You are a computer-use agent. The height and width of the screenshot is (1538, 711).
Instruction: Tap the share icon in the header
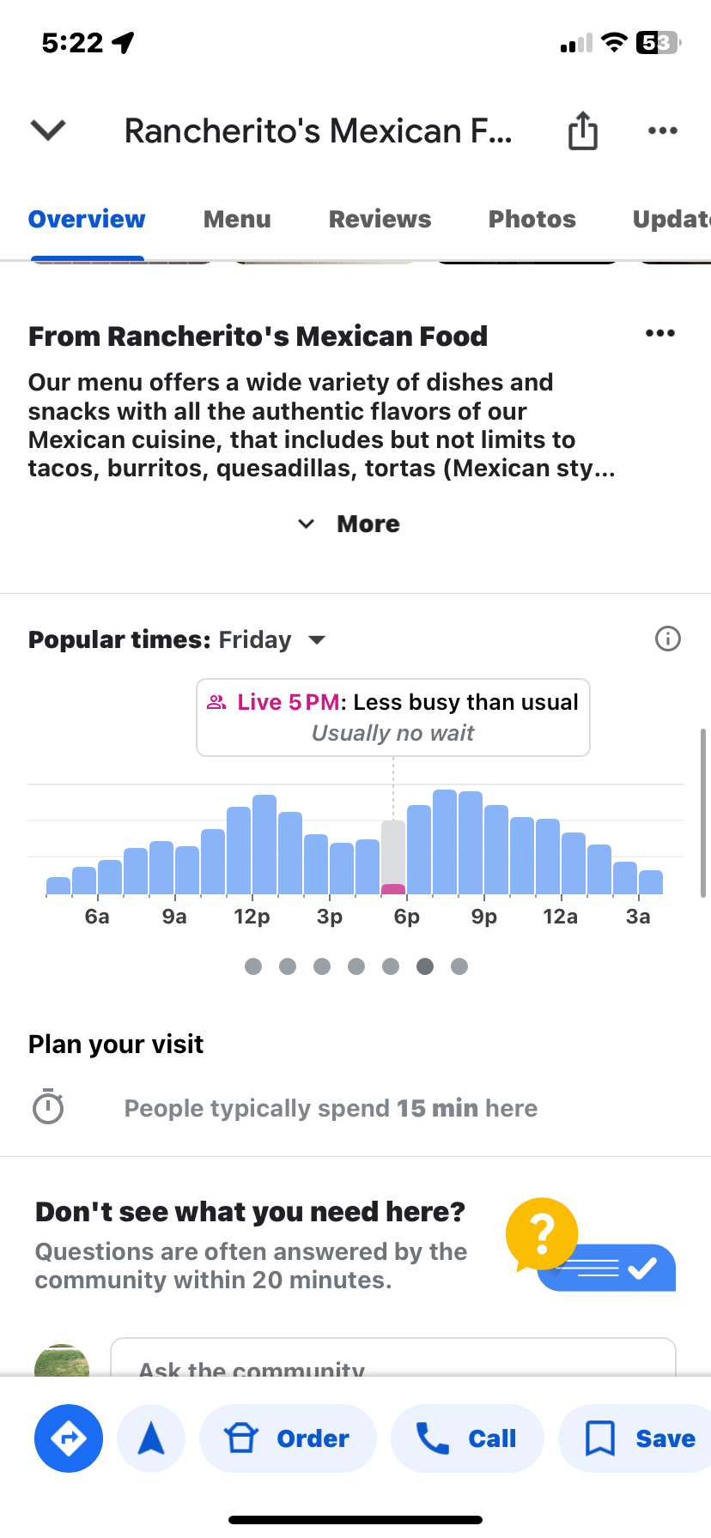point(582,131)
